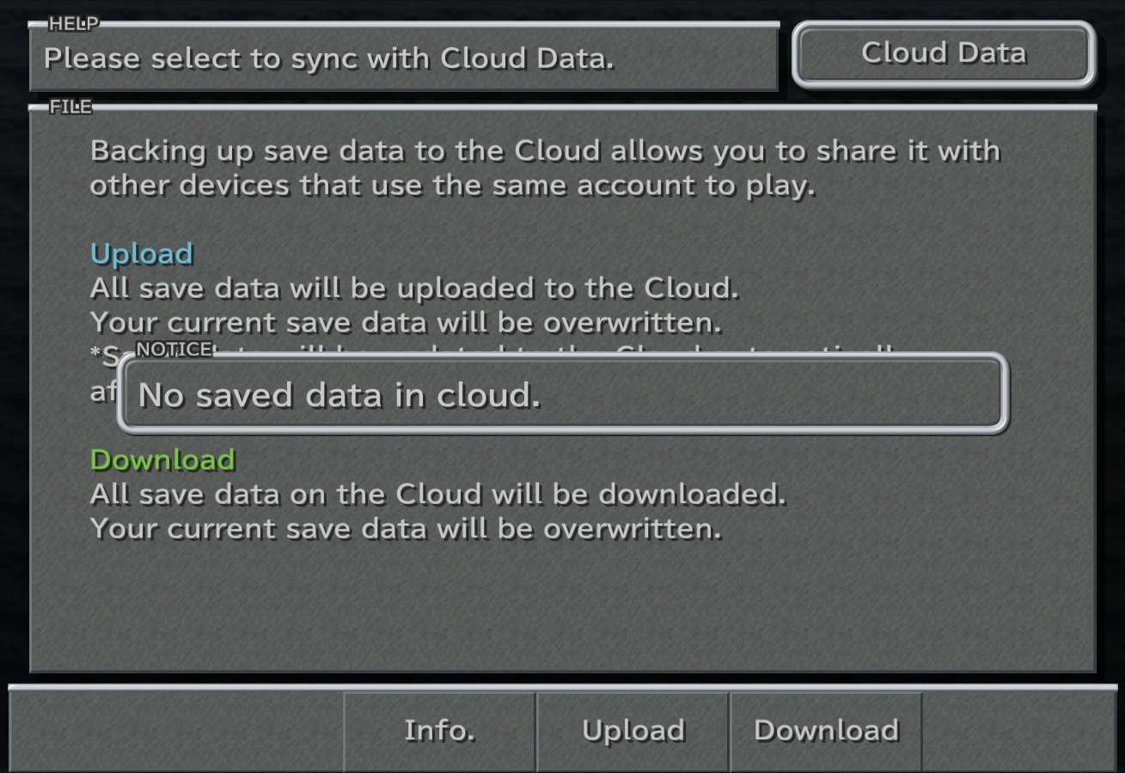Image resolution: width=1125 pixels, height=773 pixels.
Task: Click the HELP panel label
Action: click(73, 24)
